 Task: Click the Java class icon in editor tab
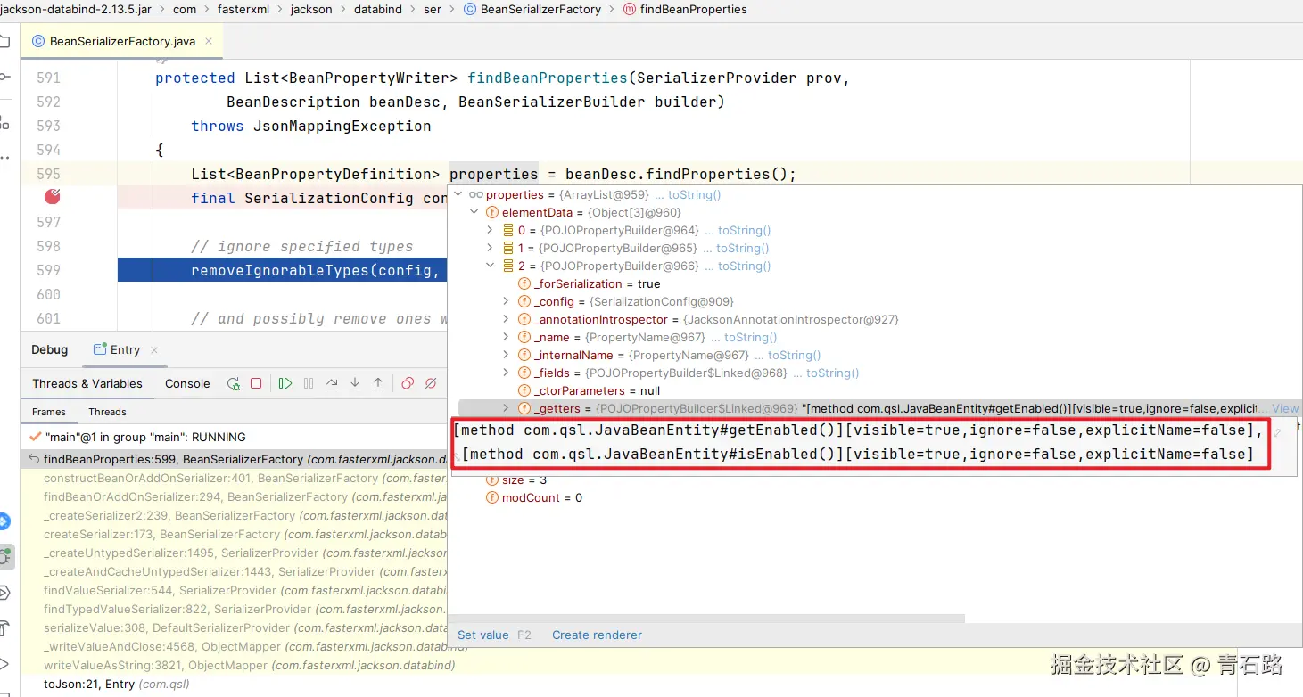[x=38, y=41]
